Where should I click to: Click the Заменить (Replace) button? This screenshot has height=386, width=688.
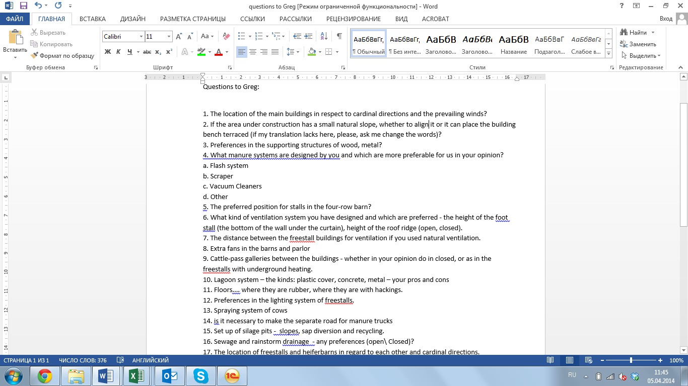pos(639,44)
